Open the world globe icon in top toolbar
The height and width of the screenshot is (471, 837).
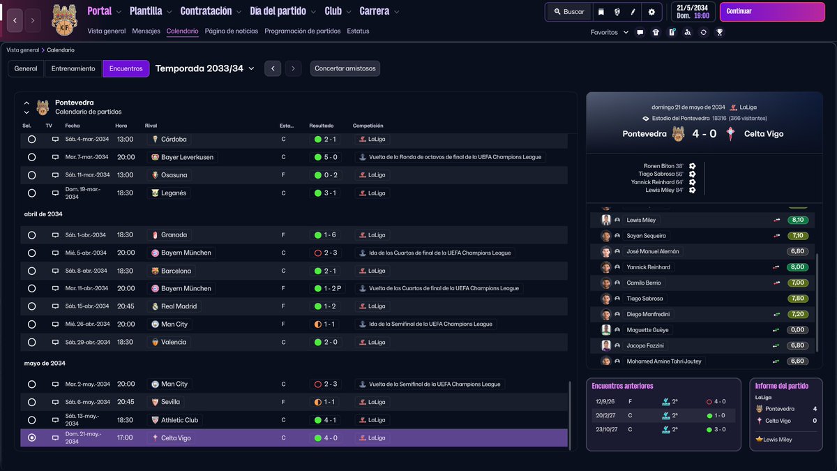(x=617, y=12)
